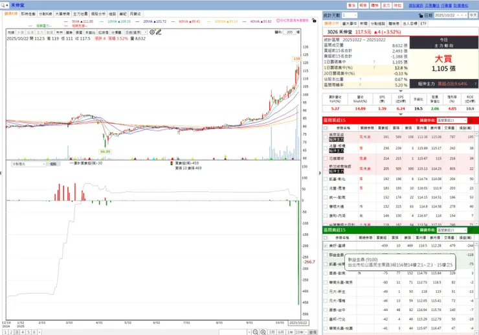Select the 1年 range button
Viewport: 479px width, 335px height.
pyautogui.click(x=290, y=332)
